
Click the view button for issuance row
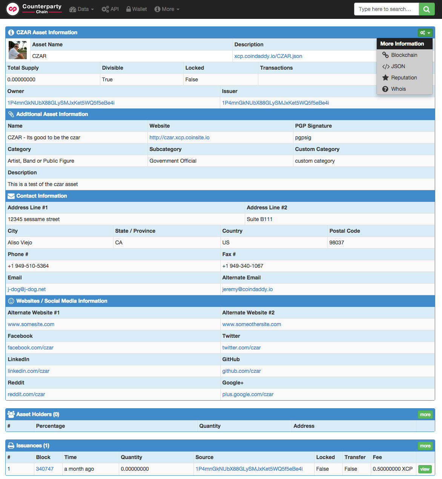point(425,469)
